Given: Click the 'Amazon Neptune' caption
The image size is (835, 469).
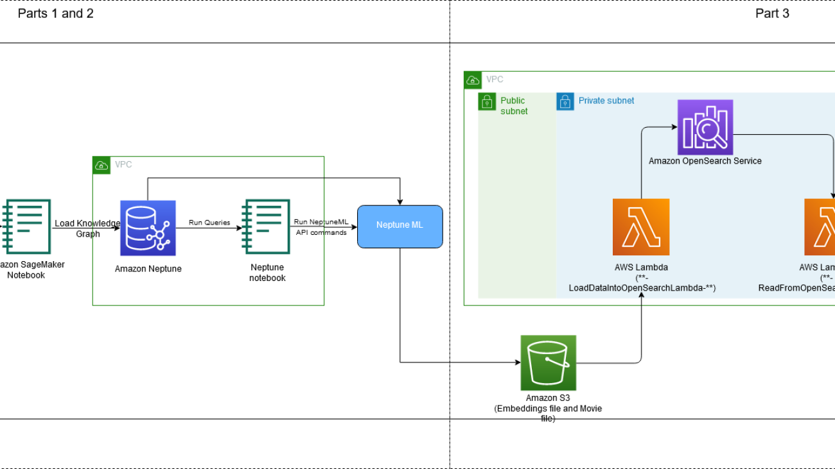Looking at the screenshot, I should pos(148,269).
